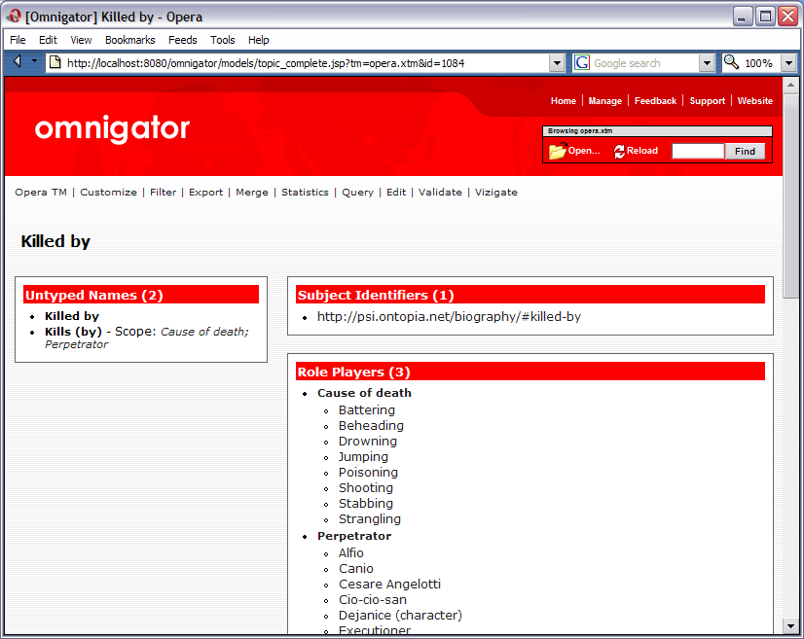Open the Statistics page
The image size is (804, 639).
tap(305, 192)
